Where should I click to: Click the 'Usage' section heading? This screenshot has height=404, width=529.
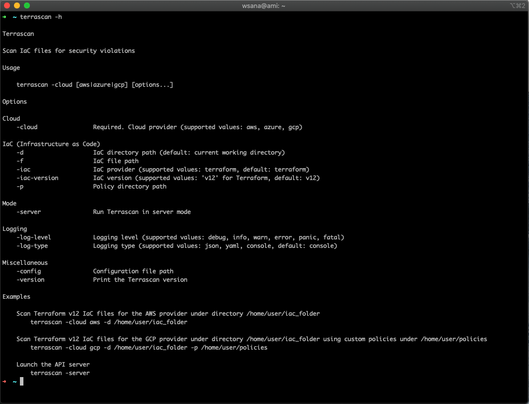point(11,67)
